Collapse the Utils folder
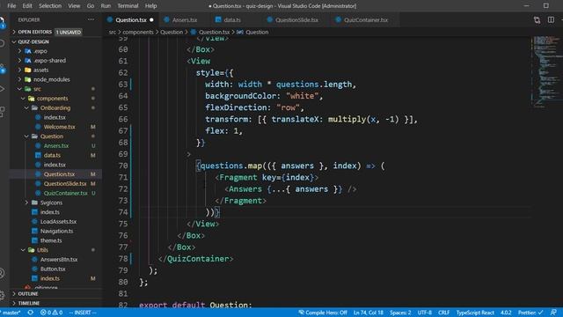Screen dimensions: 563x317 pyautogui.click(x=42, y=250)
